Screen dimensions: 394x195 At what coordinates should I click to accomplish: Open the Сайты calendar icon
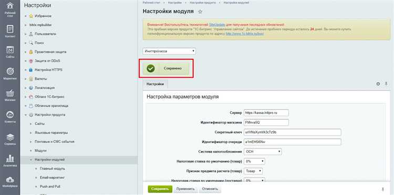(x=10, y=50)
